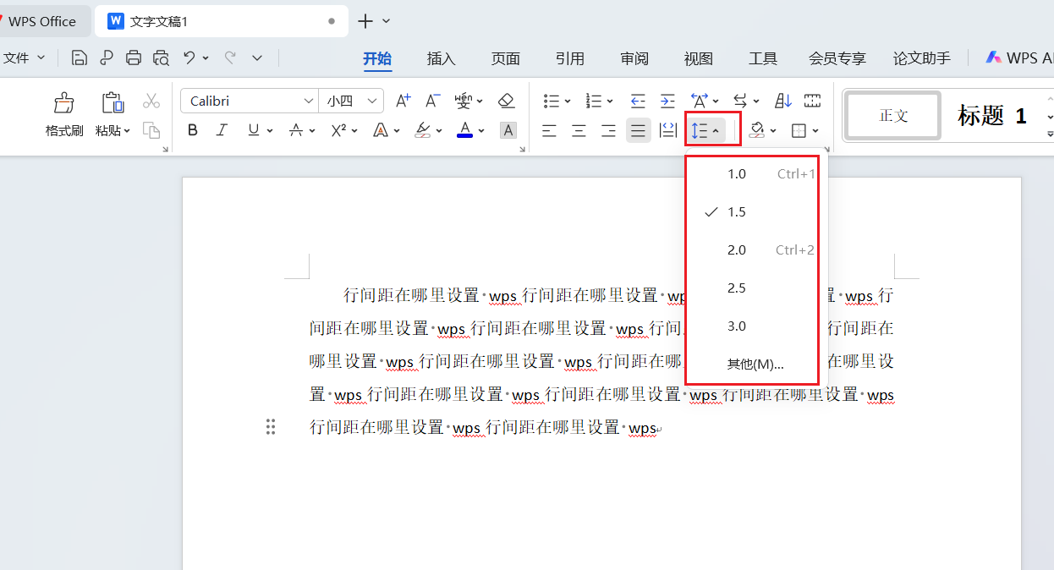
Task: Open the 审阅 ribbon tab
Action: coord(634,58)
